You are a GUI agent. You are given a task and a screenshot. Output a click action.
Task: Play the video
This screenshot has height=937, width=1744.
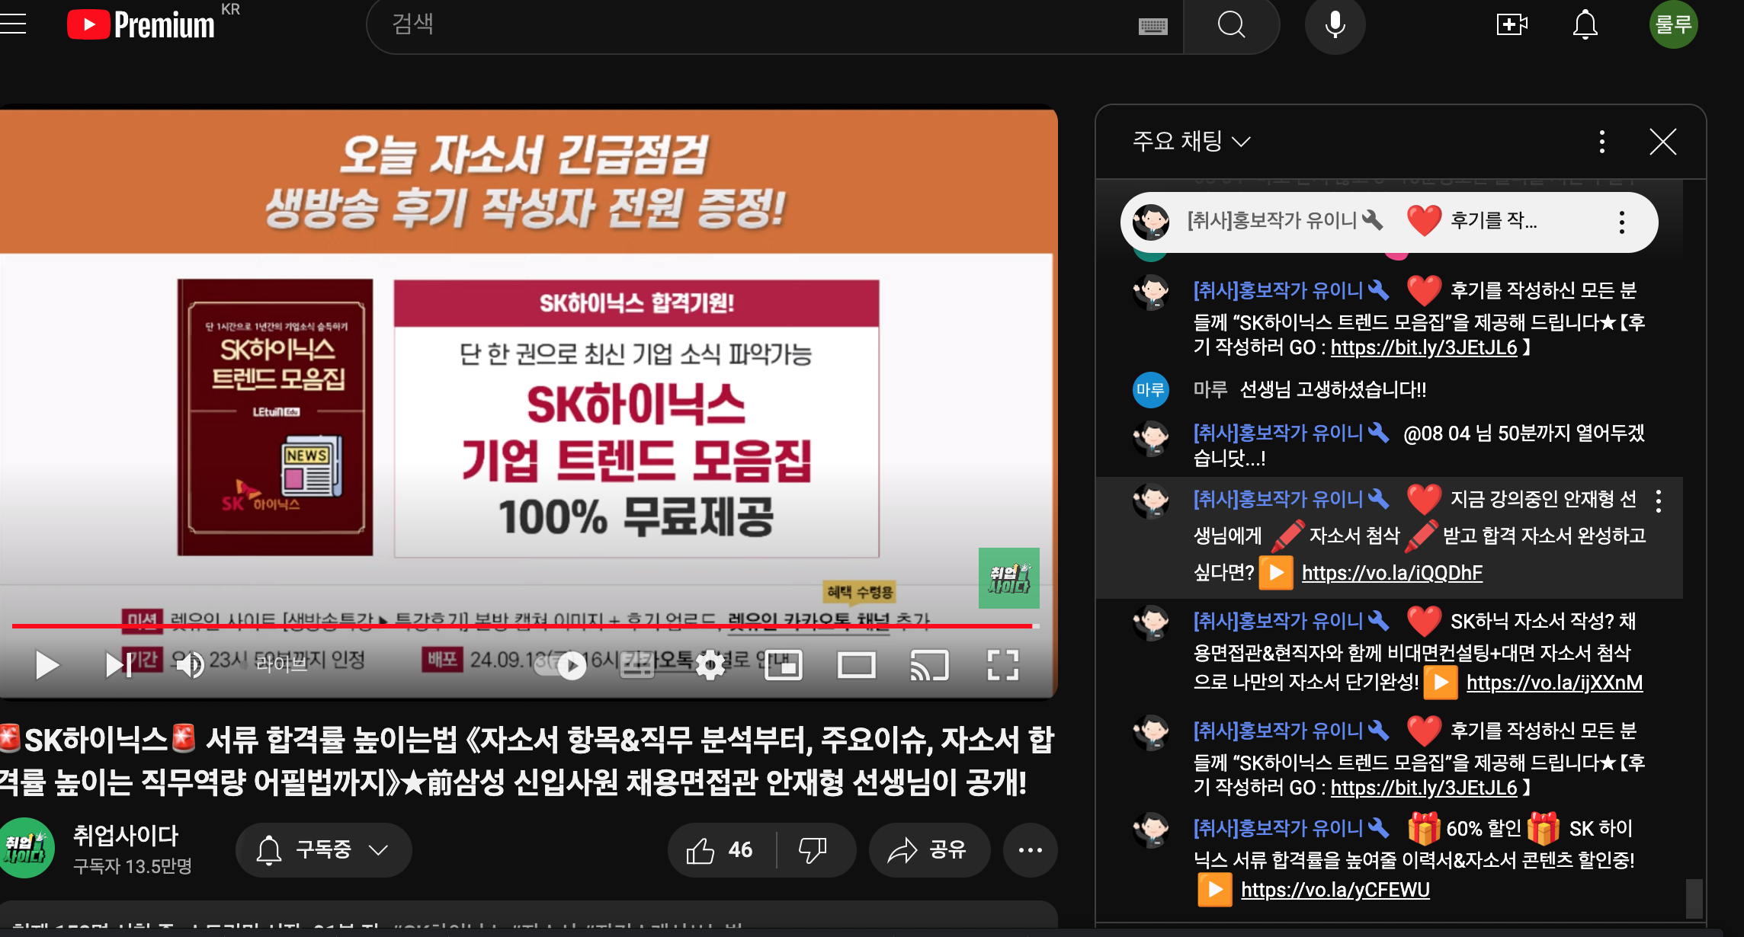coord(46,665)
